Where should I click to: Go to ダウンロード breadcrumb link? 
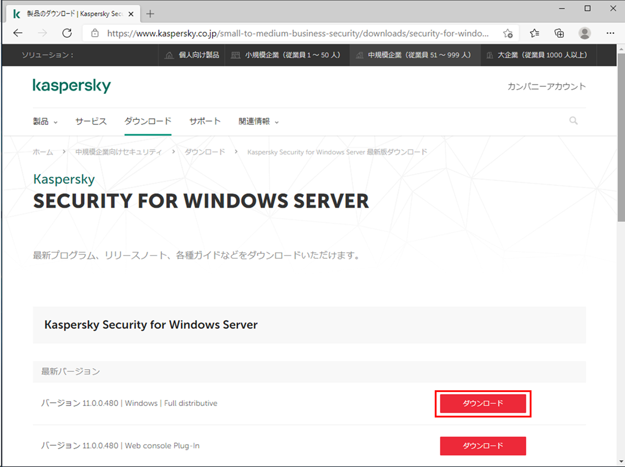205,152
